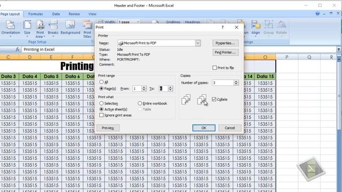
Task: Click the Data 5 header cell
Action: 51,76
